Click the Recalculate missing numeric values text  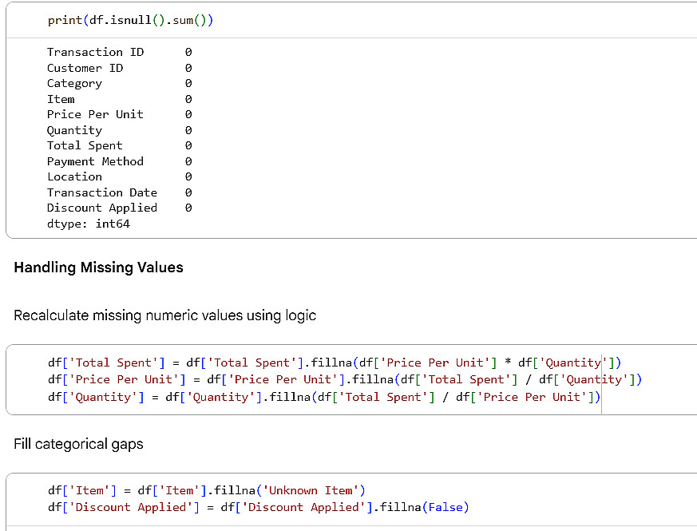click(165, 315)
